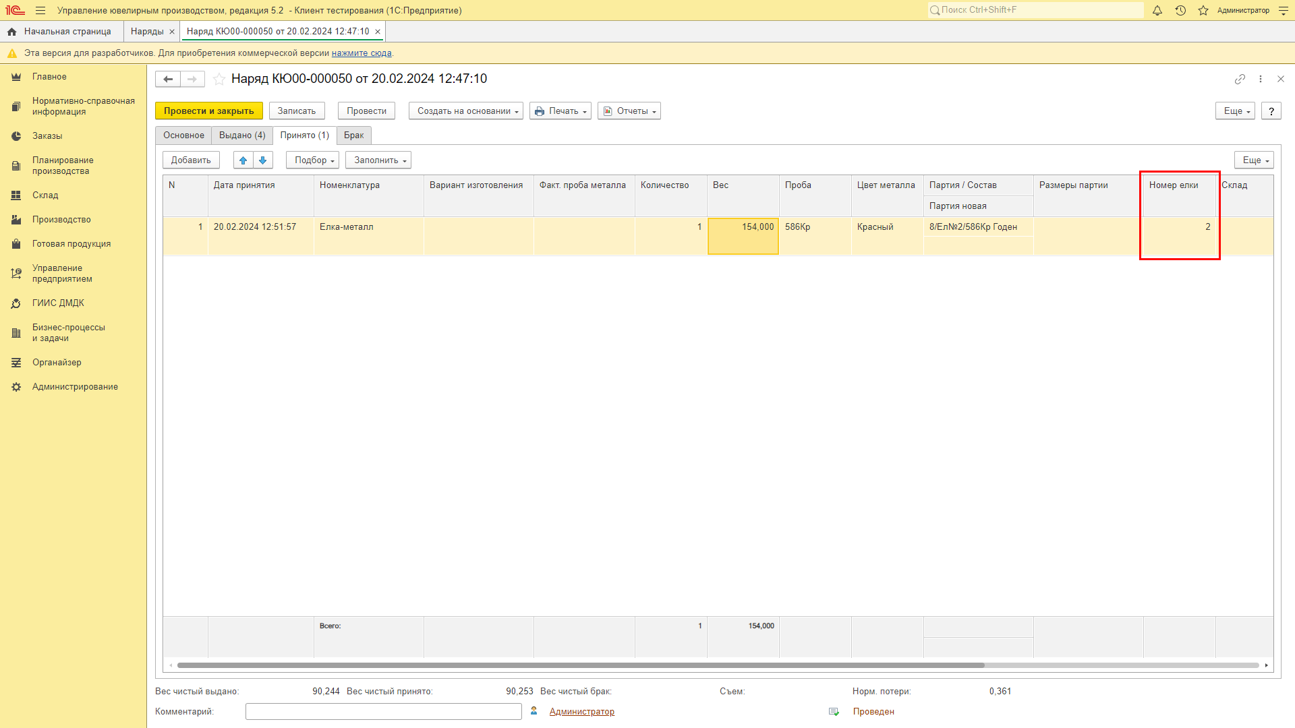Move row up with blue up arrow
Viewport: 1295px width, 728px height.
243,160
